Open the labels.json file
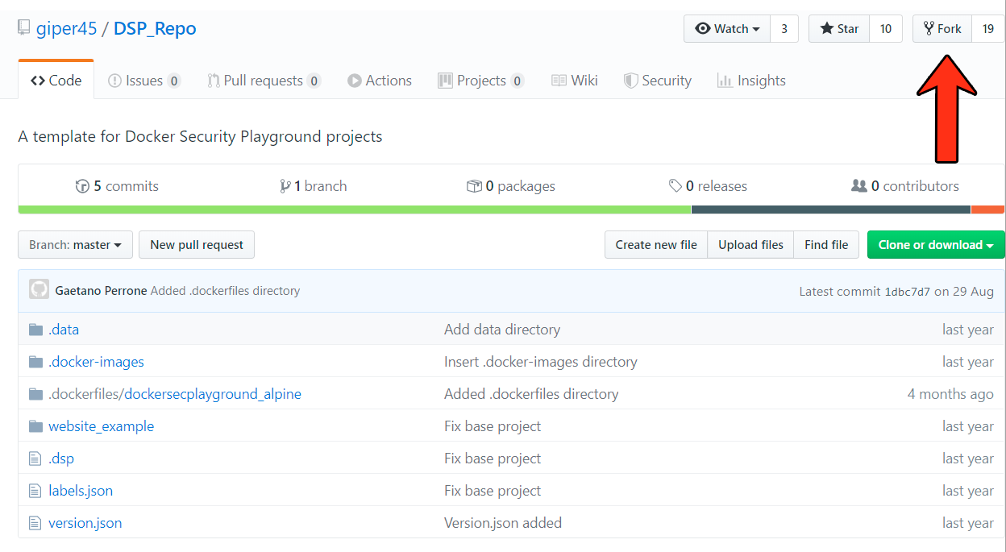1006x552 pixels. [x=81, y=491]
